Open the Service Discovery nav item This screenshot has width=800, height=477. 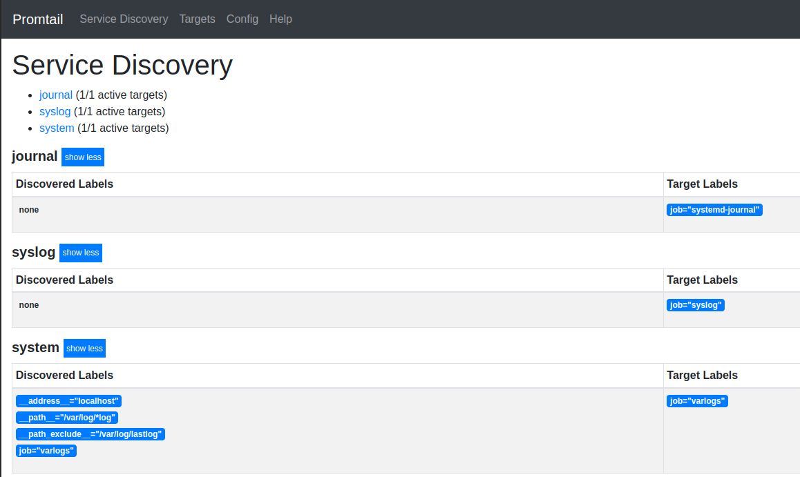tap(124, 19)
